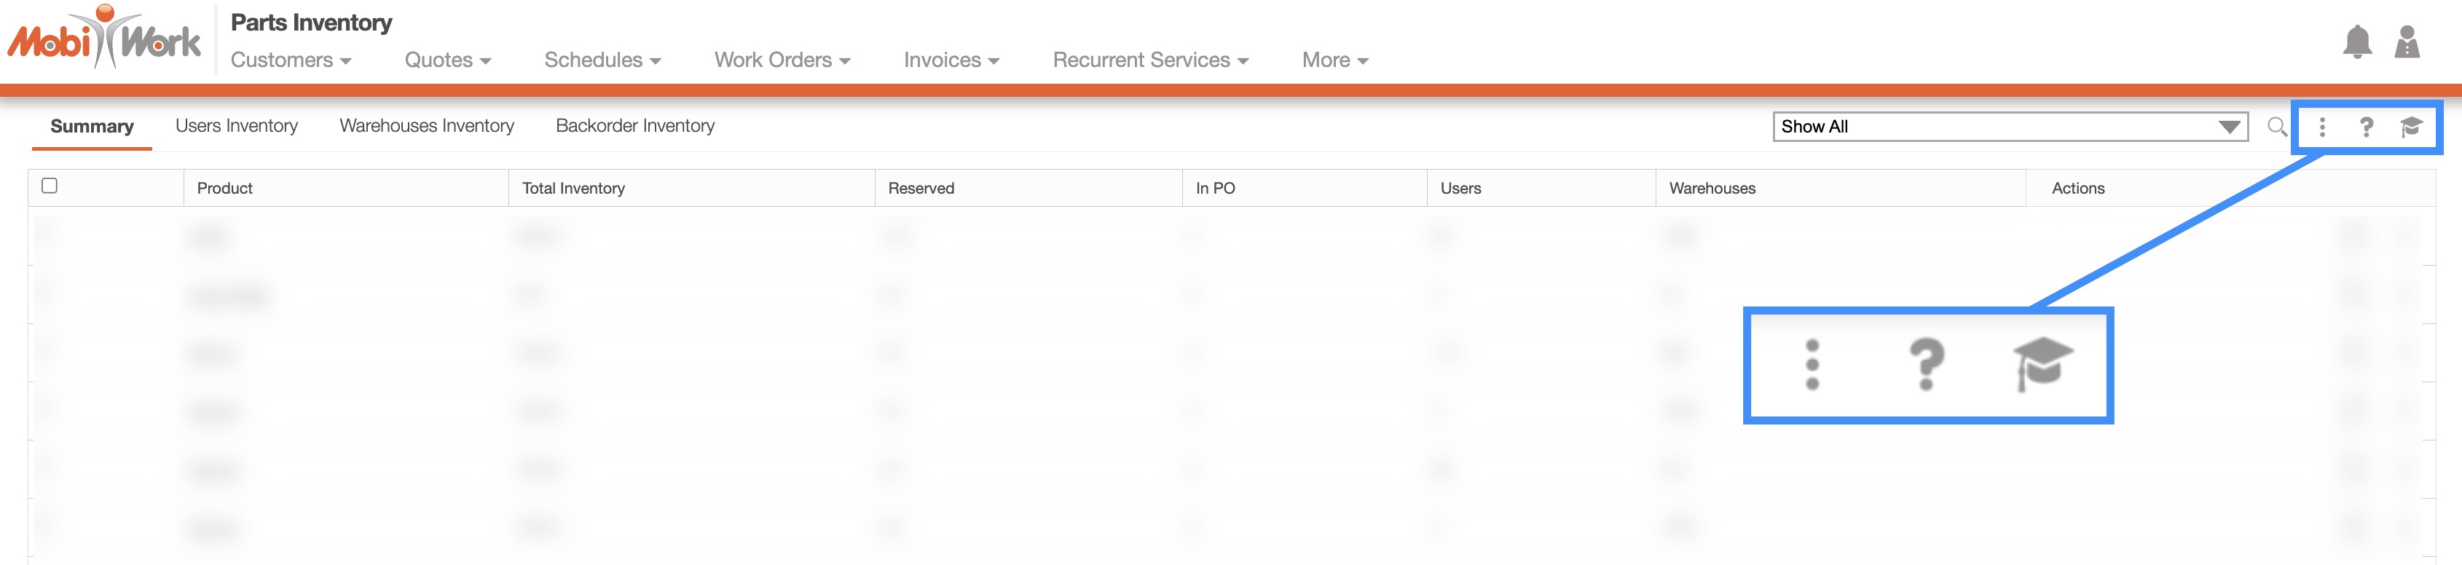Open the user profile icon
This screenshot has width=2462, height=565.
click(x=2406, y=42)
